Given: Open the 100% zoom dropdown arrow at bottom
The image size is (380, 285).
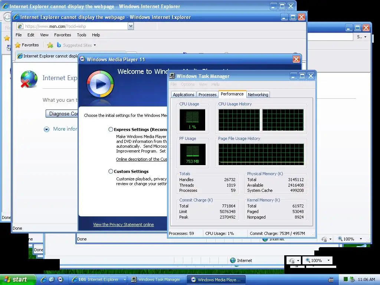Looking at the screenshot, I should click(x=328, y=260).
